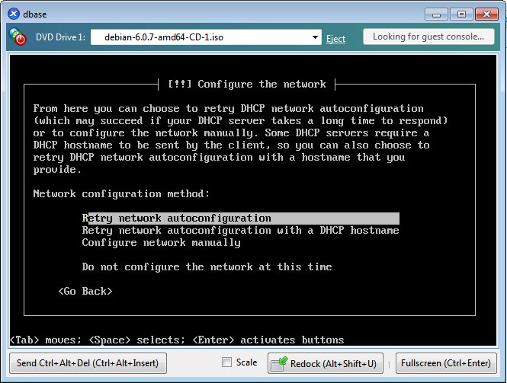Select Retry network autoconfiguration option
Screen dimensions: 507x383
coord(241,219)
